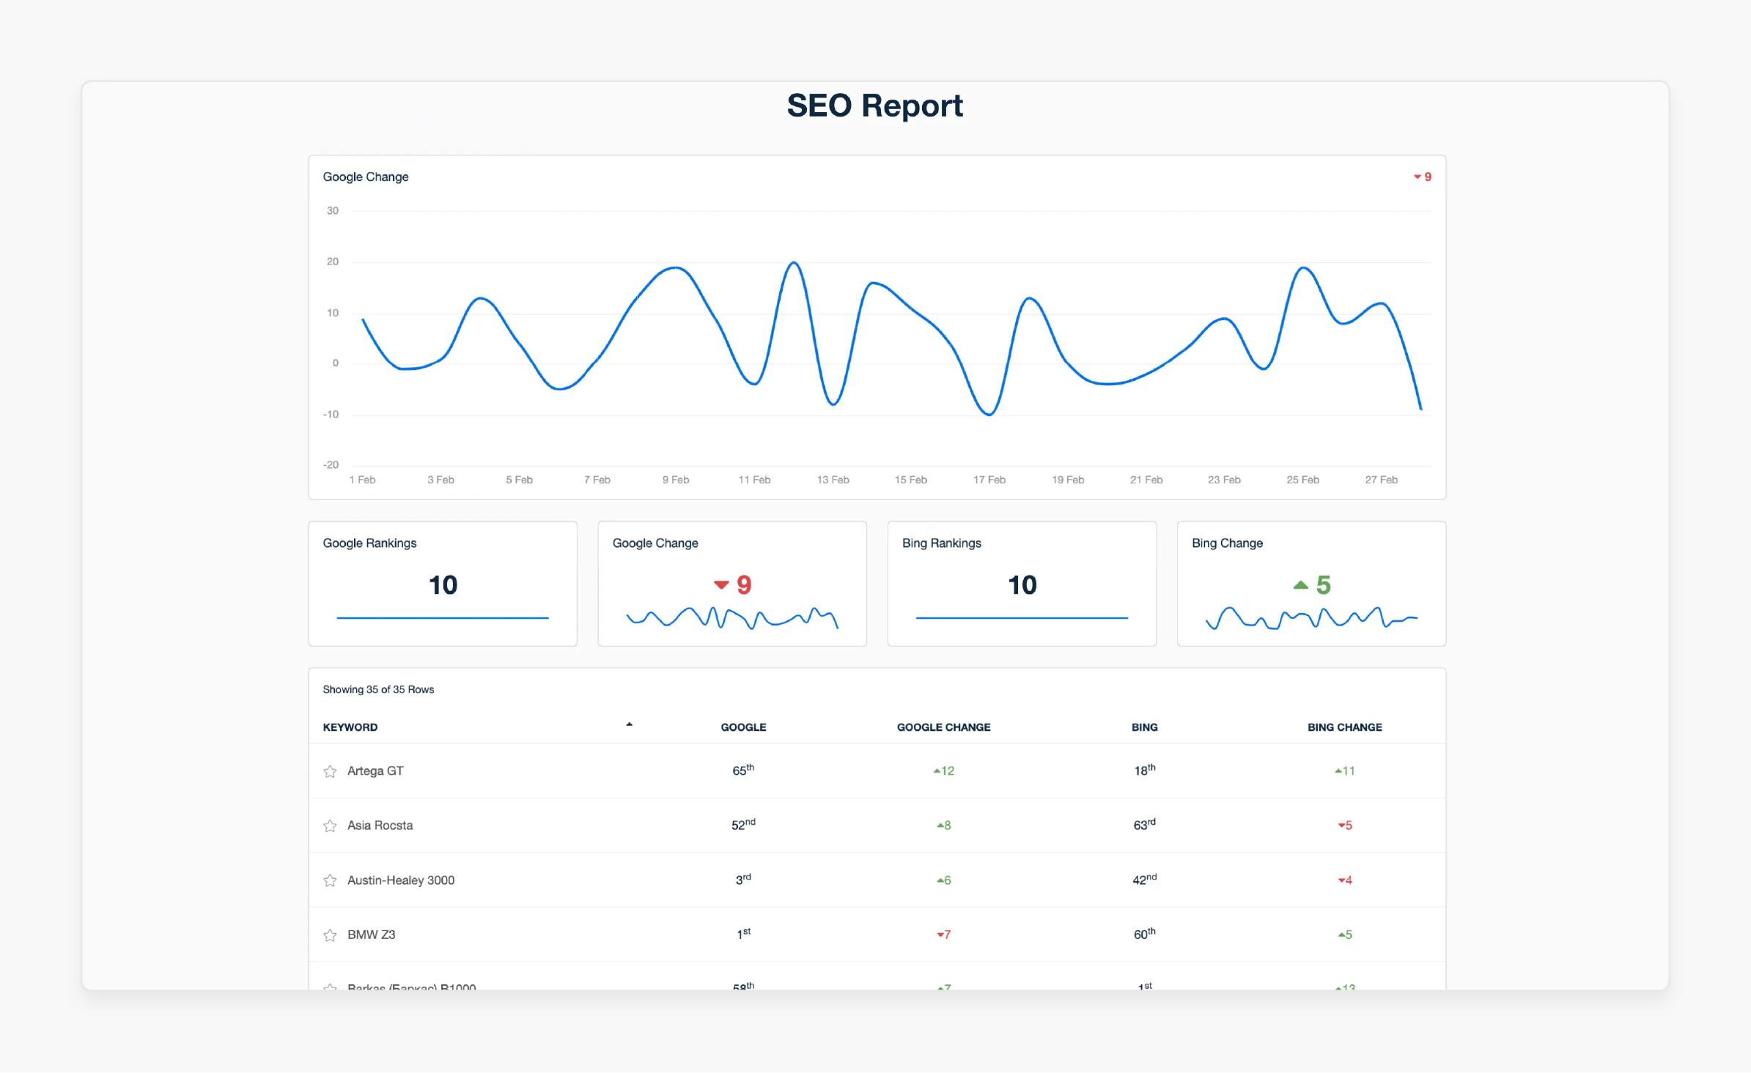Click the 13 Feb label on the chart axis
This screenshot has width=1751, height=1073.
tap(833, 480)
